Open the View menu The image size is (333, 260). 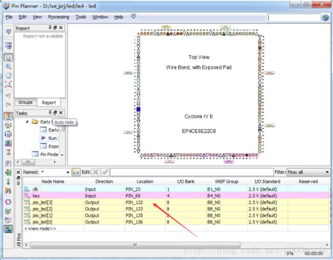click(37, 17)
